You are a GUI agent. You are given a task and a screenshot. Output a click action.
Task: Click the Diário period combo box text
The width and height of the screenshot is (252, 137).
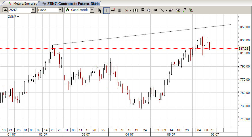pos(48,10)
